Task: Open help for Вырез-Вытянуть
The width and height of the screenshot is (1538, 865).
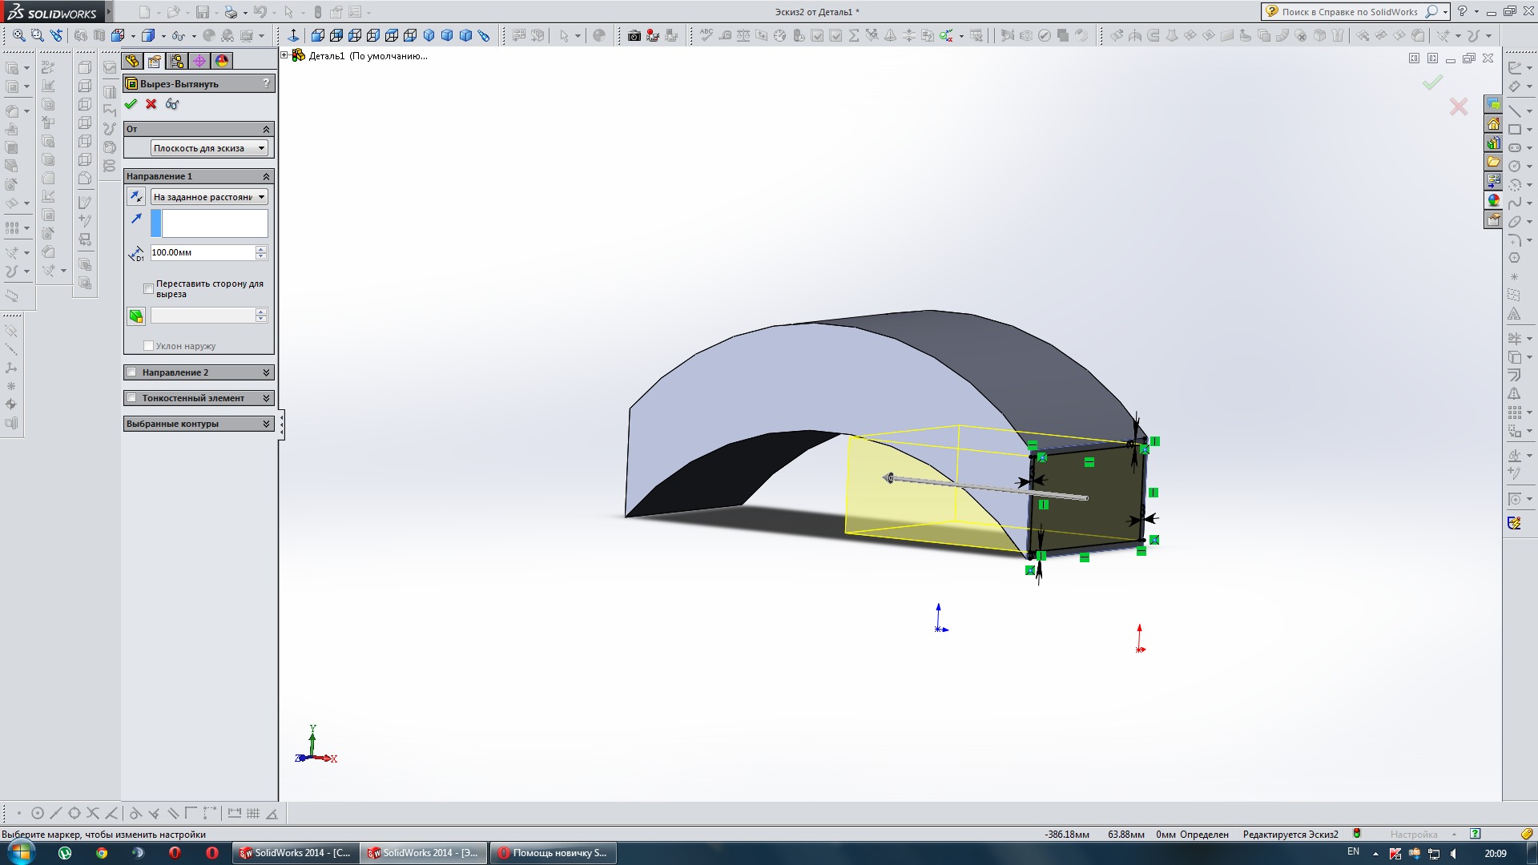Action: click(266, 83)
